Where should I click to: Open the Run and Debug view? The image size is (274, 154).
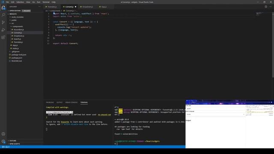(3, 30)
